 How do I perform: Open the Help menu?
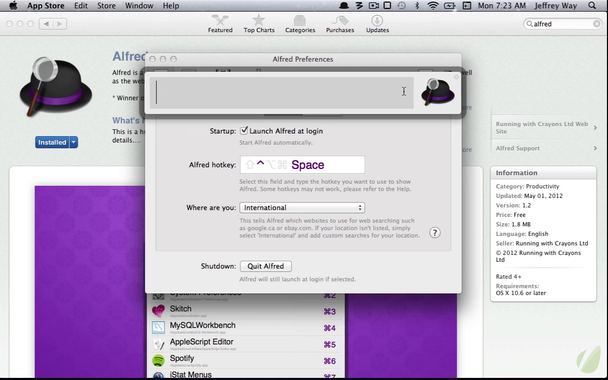point(170,5)
